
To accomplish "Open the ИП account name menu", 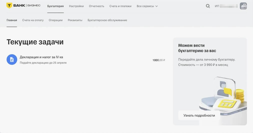I will click(226, 6).
